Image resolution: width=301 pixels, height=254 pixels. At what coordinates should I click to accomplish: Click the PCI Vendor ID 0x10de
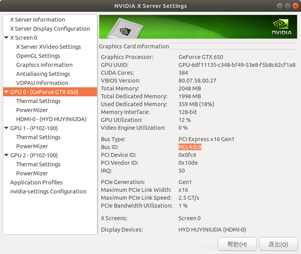click(x=188, y=163)
